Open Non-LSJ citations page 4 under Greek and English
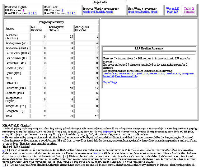The height and width of the screenshot is (167, 201). pos(34,13)
